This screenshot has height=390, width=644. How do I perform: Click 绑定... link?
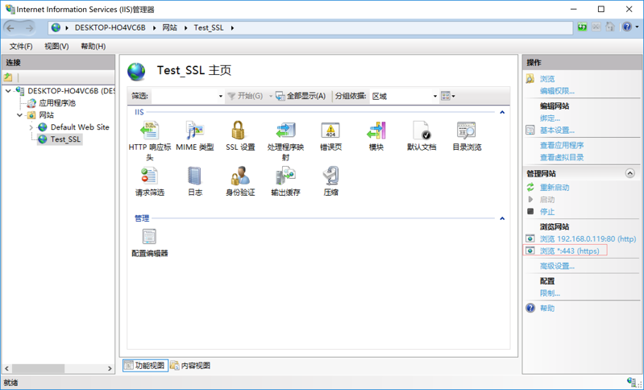pyautogui.click(x=550, y=118)
